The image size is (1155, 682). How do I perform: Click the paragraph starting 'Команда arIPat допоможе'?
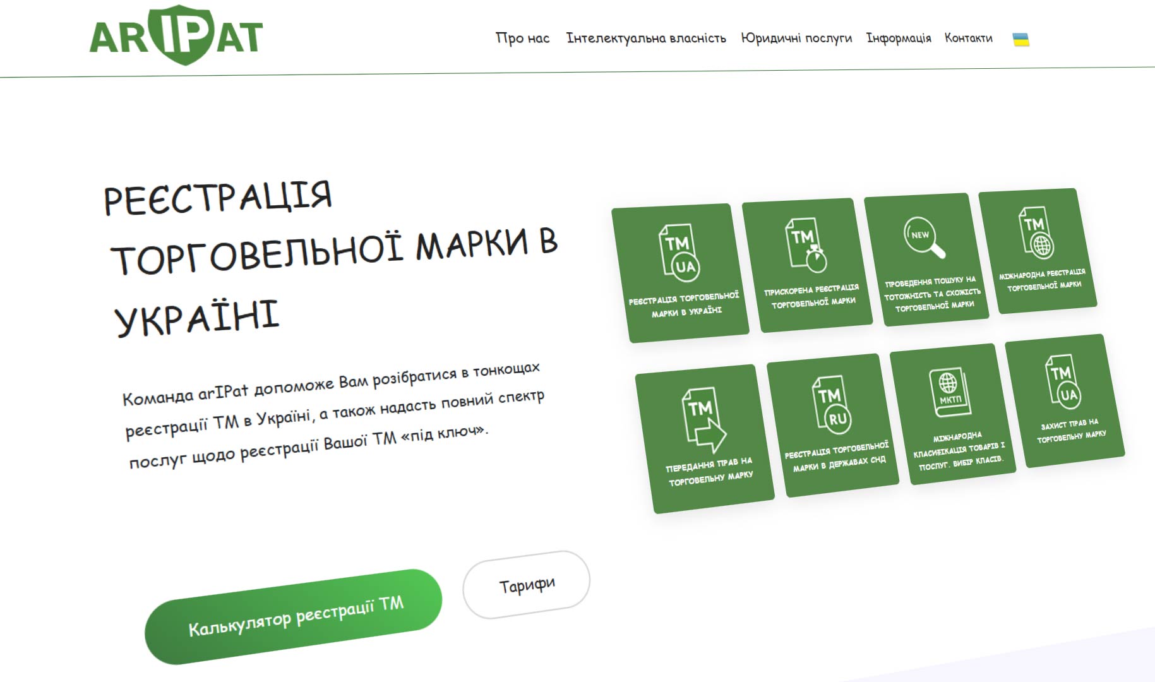tap(333, 414)
